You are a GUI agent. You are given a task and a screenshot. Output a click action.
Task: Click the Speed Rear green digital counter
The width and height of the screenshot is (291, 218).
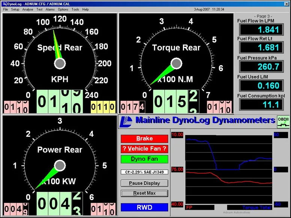(60, 102)
